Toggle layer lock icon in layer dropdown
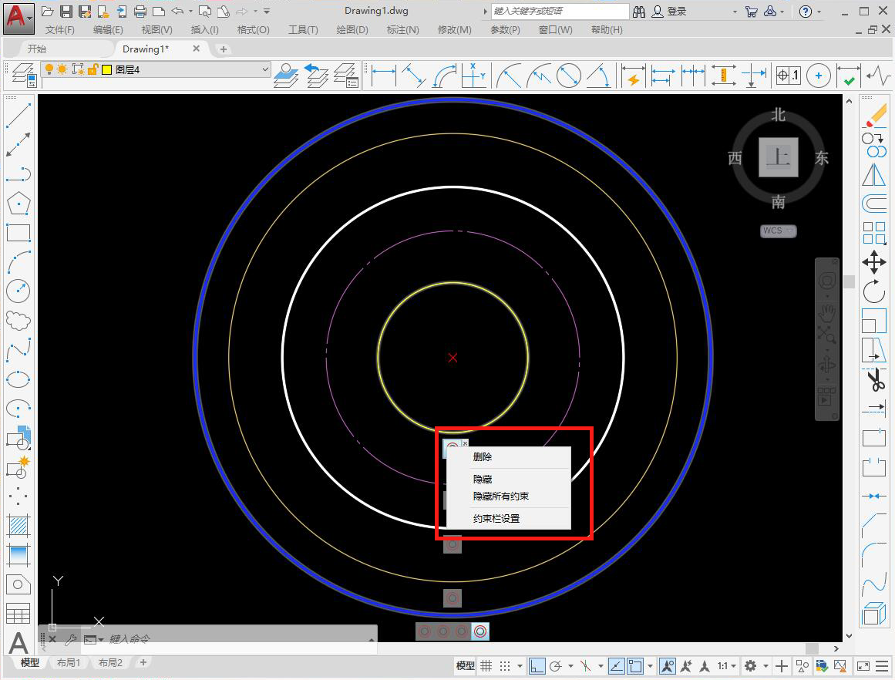This screenshot has width=895, height=680. click(93, 69)
